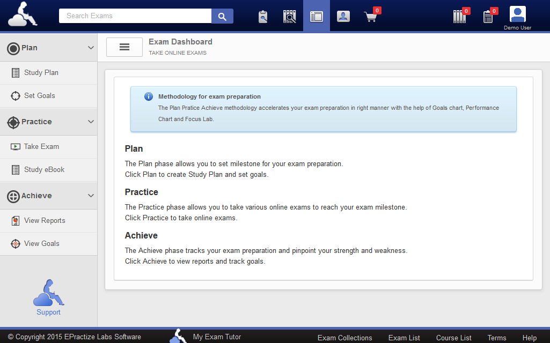
Task: Click the search magnifier button
Action: click(x=222, y=16)
